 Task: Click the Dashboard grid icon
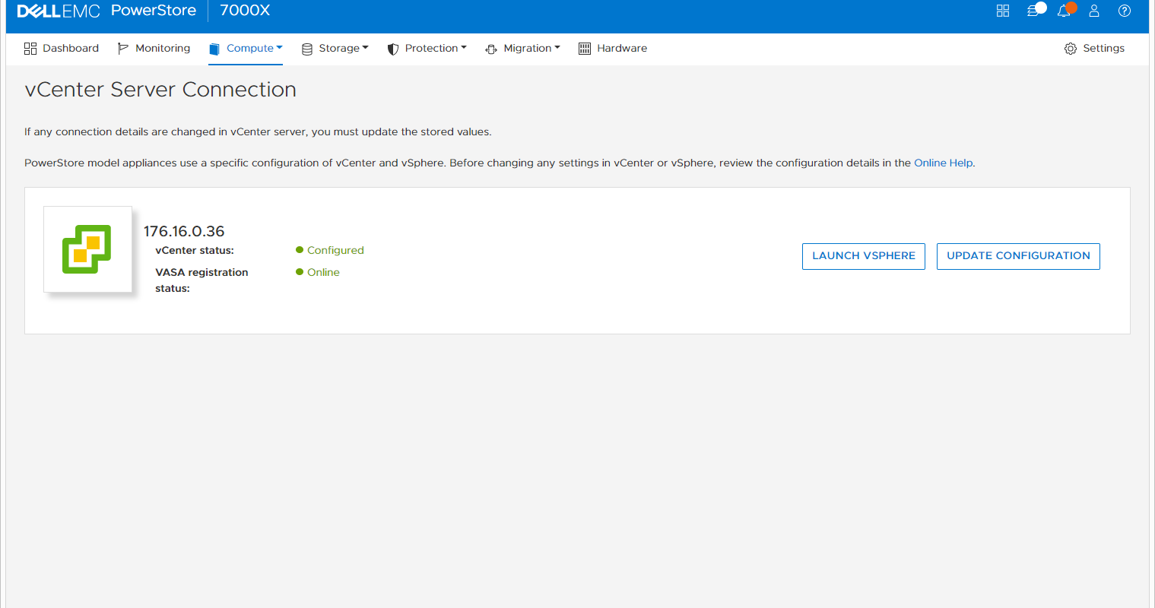pyautogui.click(x=30, y=49)
